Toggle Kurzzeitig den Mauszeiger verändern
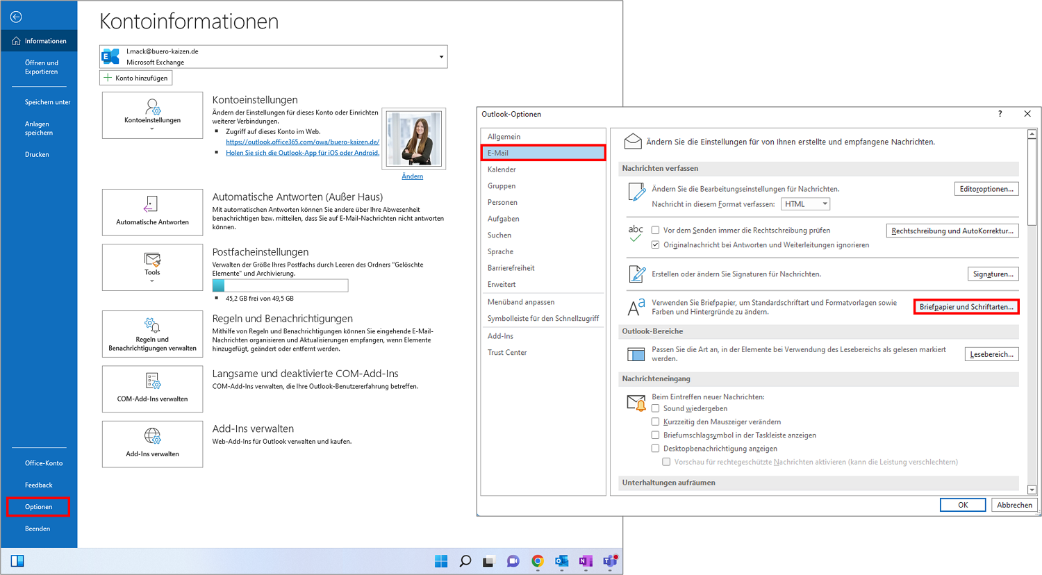The width and height of the screenshot is (1042, 575). (x=655, y=422)
